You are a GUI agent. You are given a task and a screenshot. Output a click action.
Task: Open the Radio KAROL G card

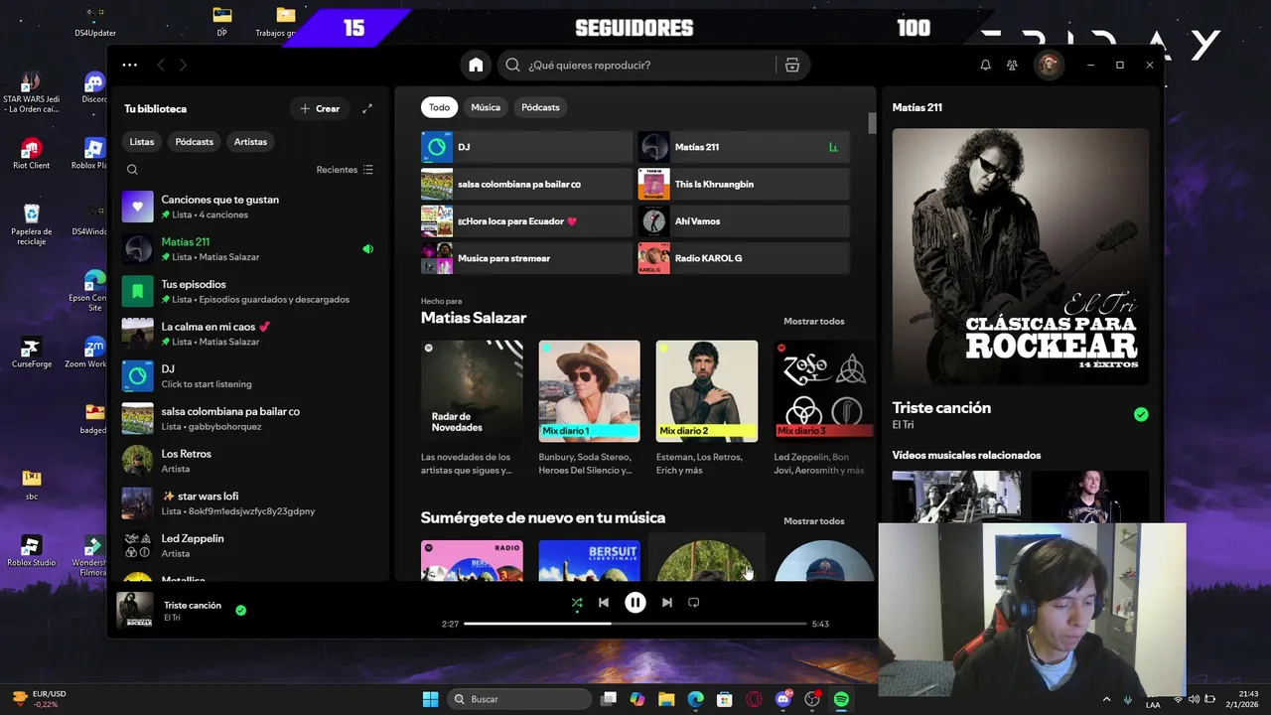point(744,258)
